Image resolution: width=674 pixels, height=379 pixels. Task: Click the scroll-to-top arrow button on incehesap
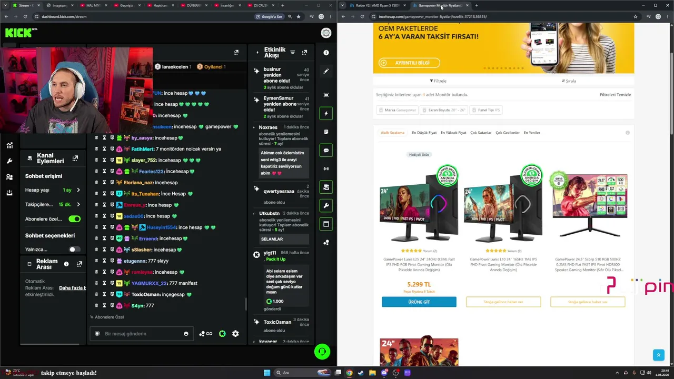pos(658,355)
